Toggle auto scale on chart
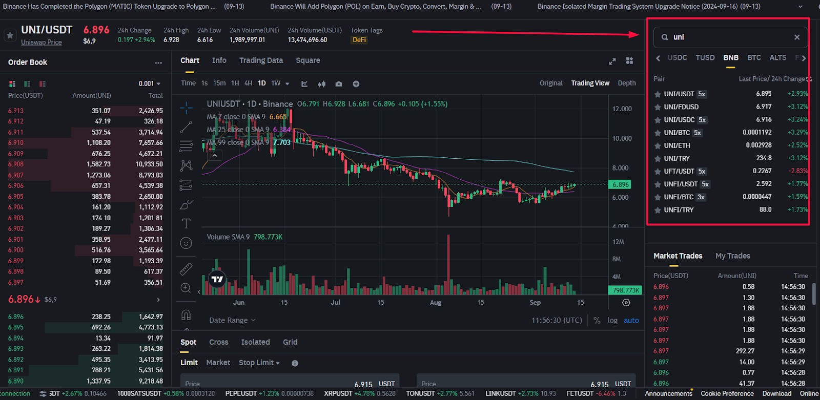The height and width of the screenshot is (400, 820). pyautogui.click(x=631, y=320)
